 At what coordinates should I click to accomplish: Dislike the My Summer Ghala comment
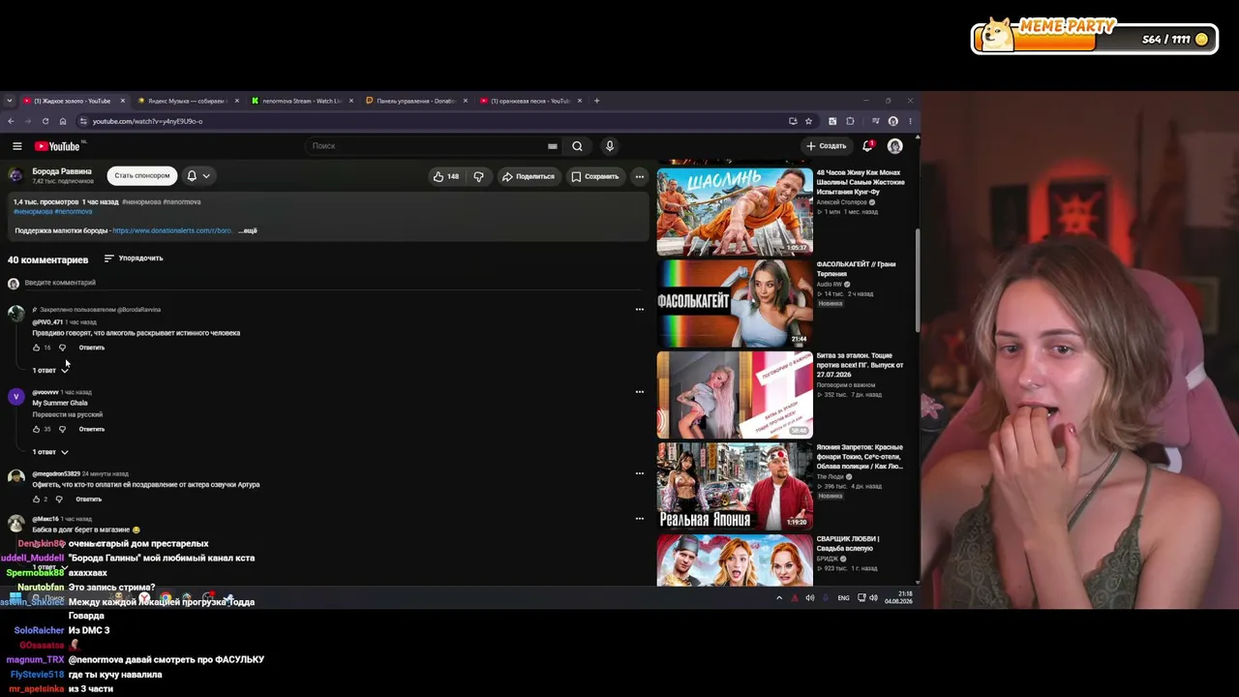point(62,429)
